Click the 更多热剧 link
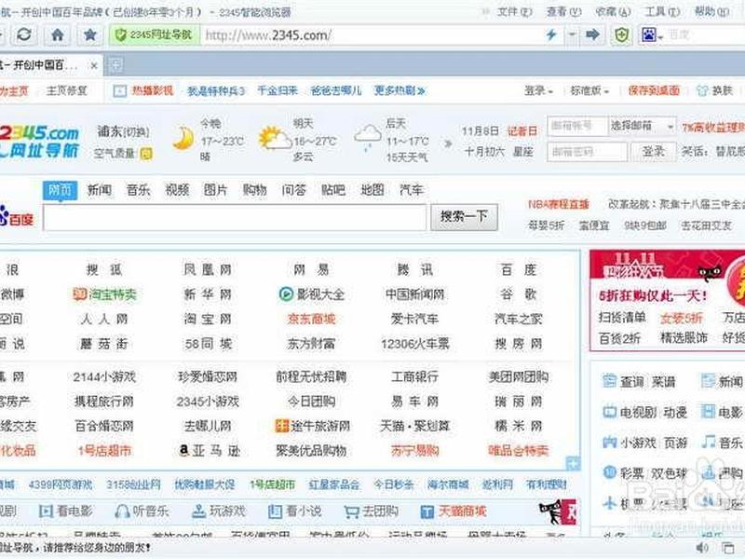This screenshot has width=745, height=559. coord(400,90)
